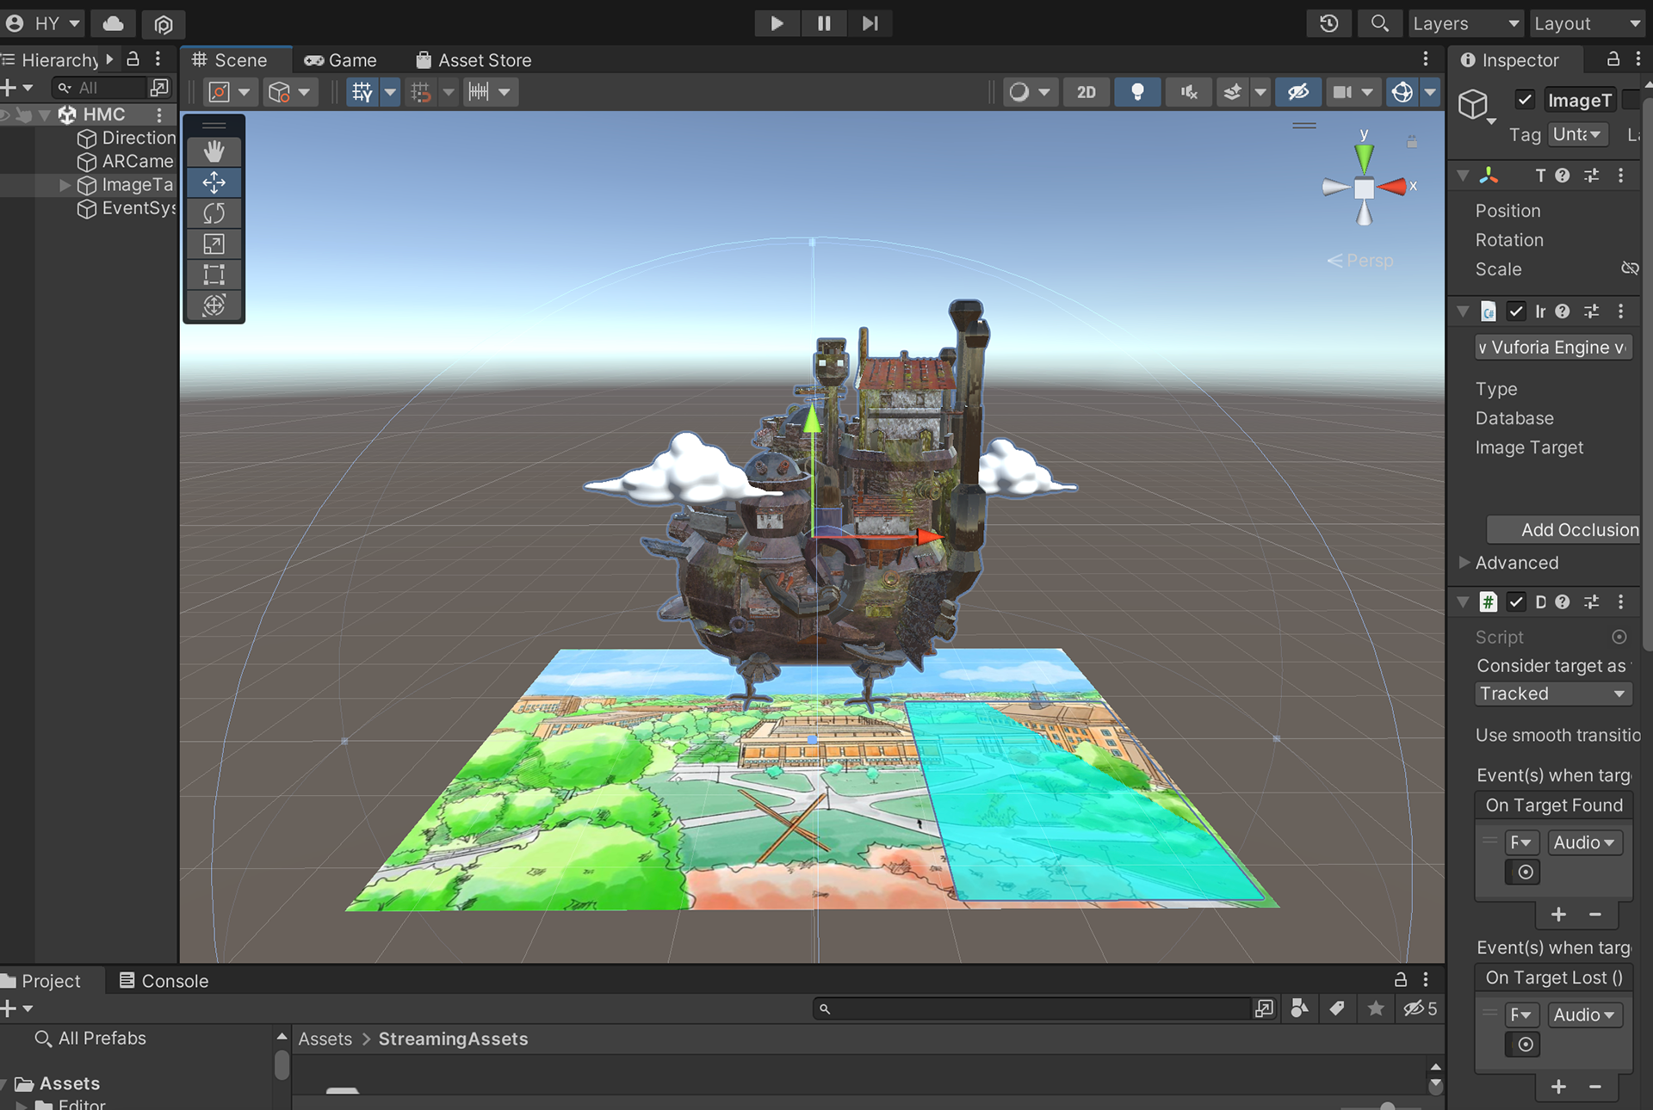The width and height of the screenshot is (1653, 1110).
Task: Click the Step frame button
Action: (x=870, y=23)
